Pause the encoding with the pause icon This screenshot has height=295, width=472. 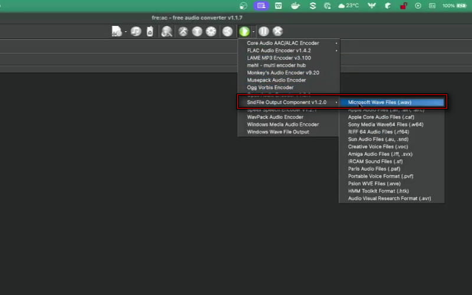coord(264,31)
